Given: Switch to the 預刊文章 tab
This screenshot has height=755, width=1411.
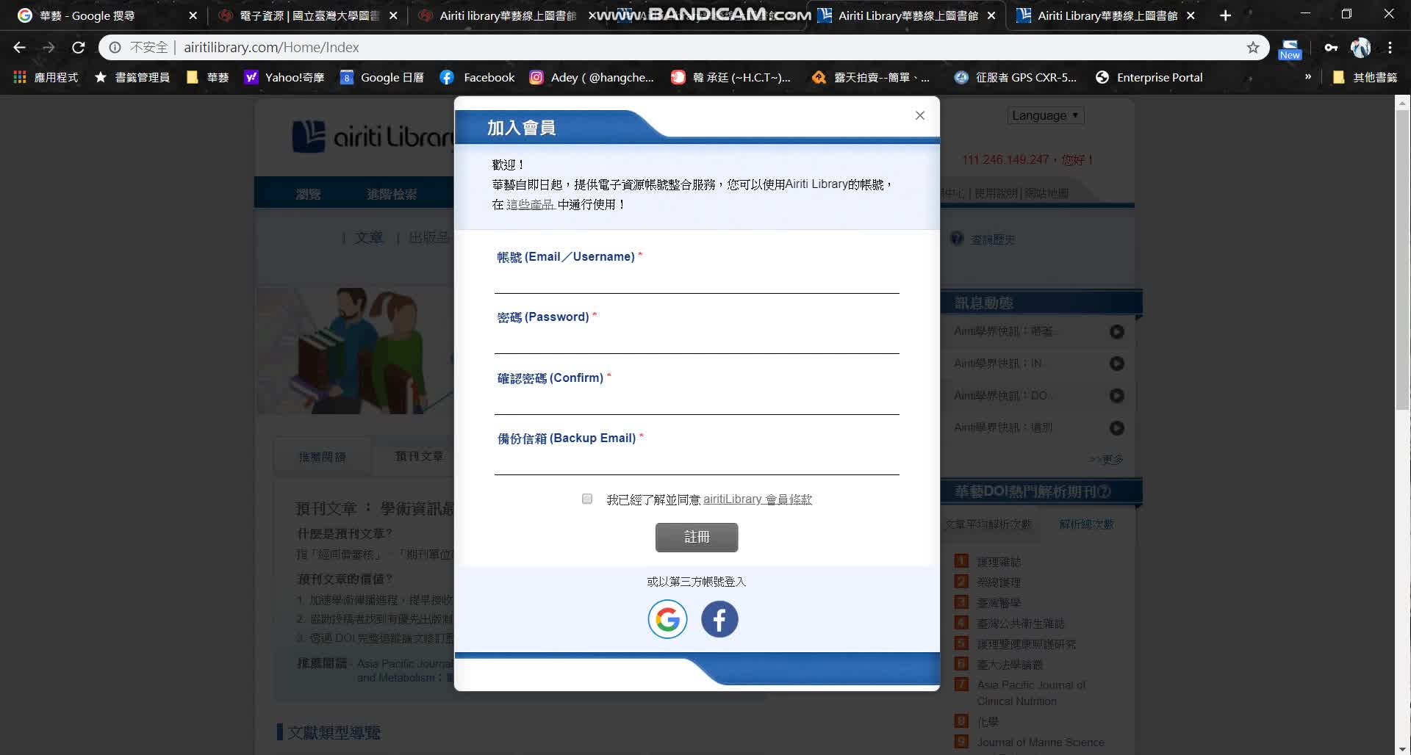Looking at the screenshot, I should click(419, 456).
